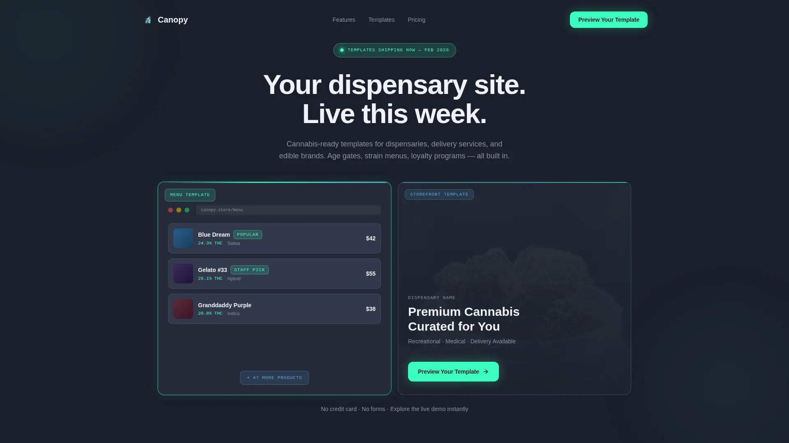Click the Sativa strain label
Screen dimensions: 789x443
pyautogui.click(x=233, y=243)
